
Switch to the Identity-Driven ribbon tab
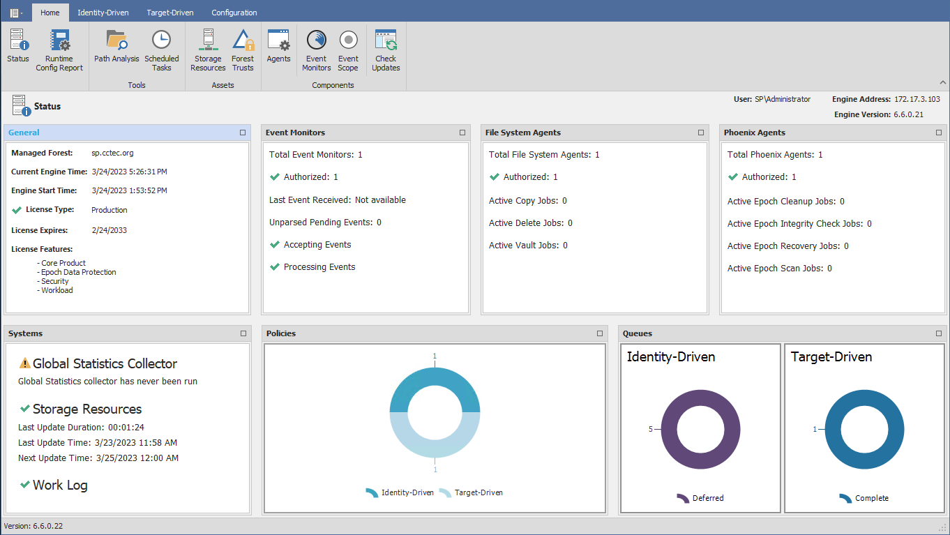pyautogui.click(x=103, y=12)
